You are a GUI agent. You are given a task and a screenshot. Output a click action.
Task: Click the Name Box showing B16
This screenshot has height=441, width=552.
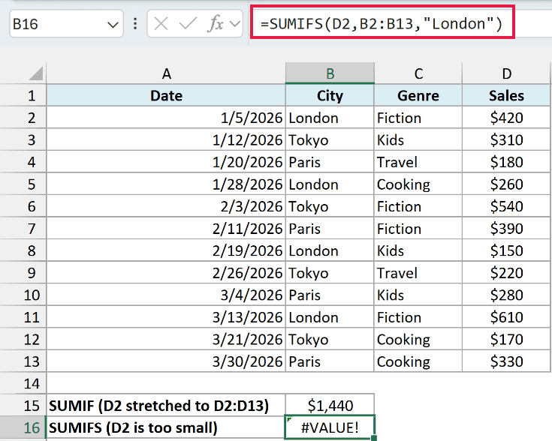[x=66, y=24]
